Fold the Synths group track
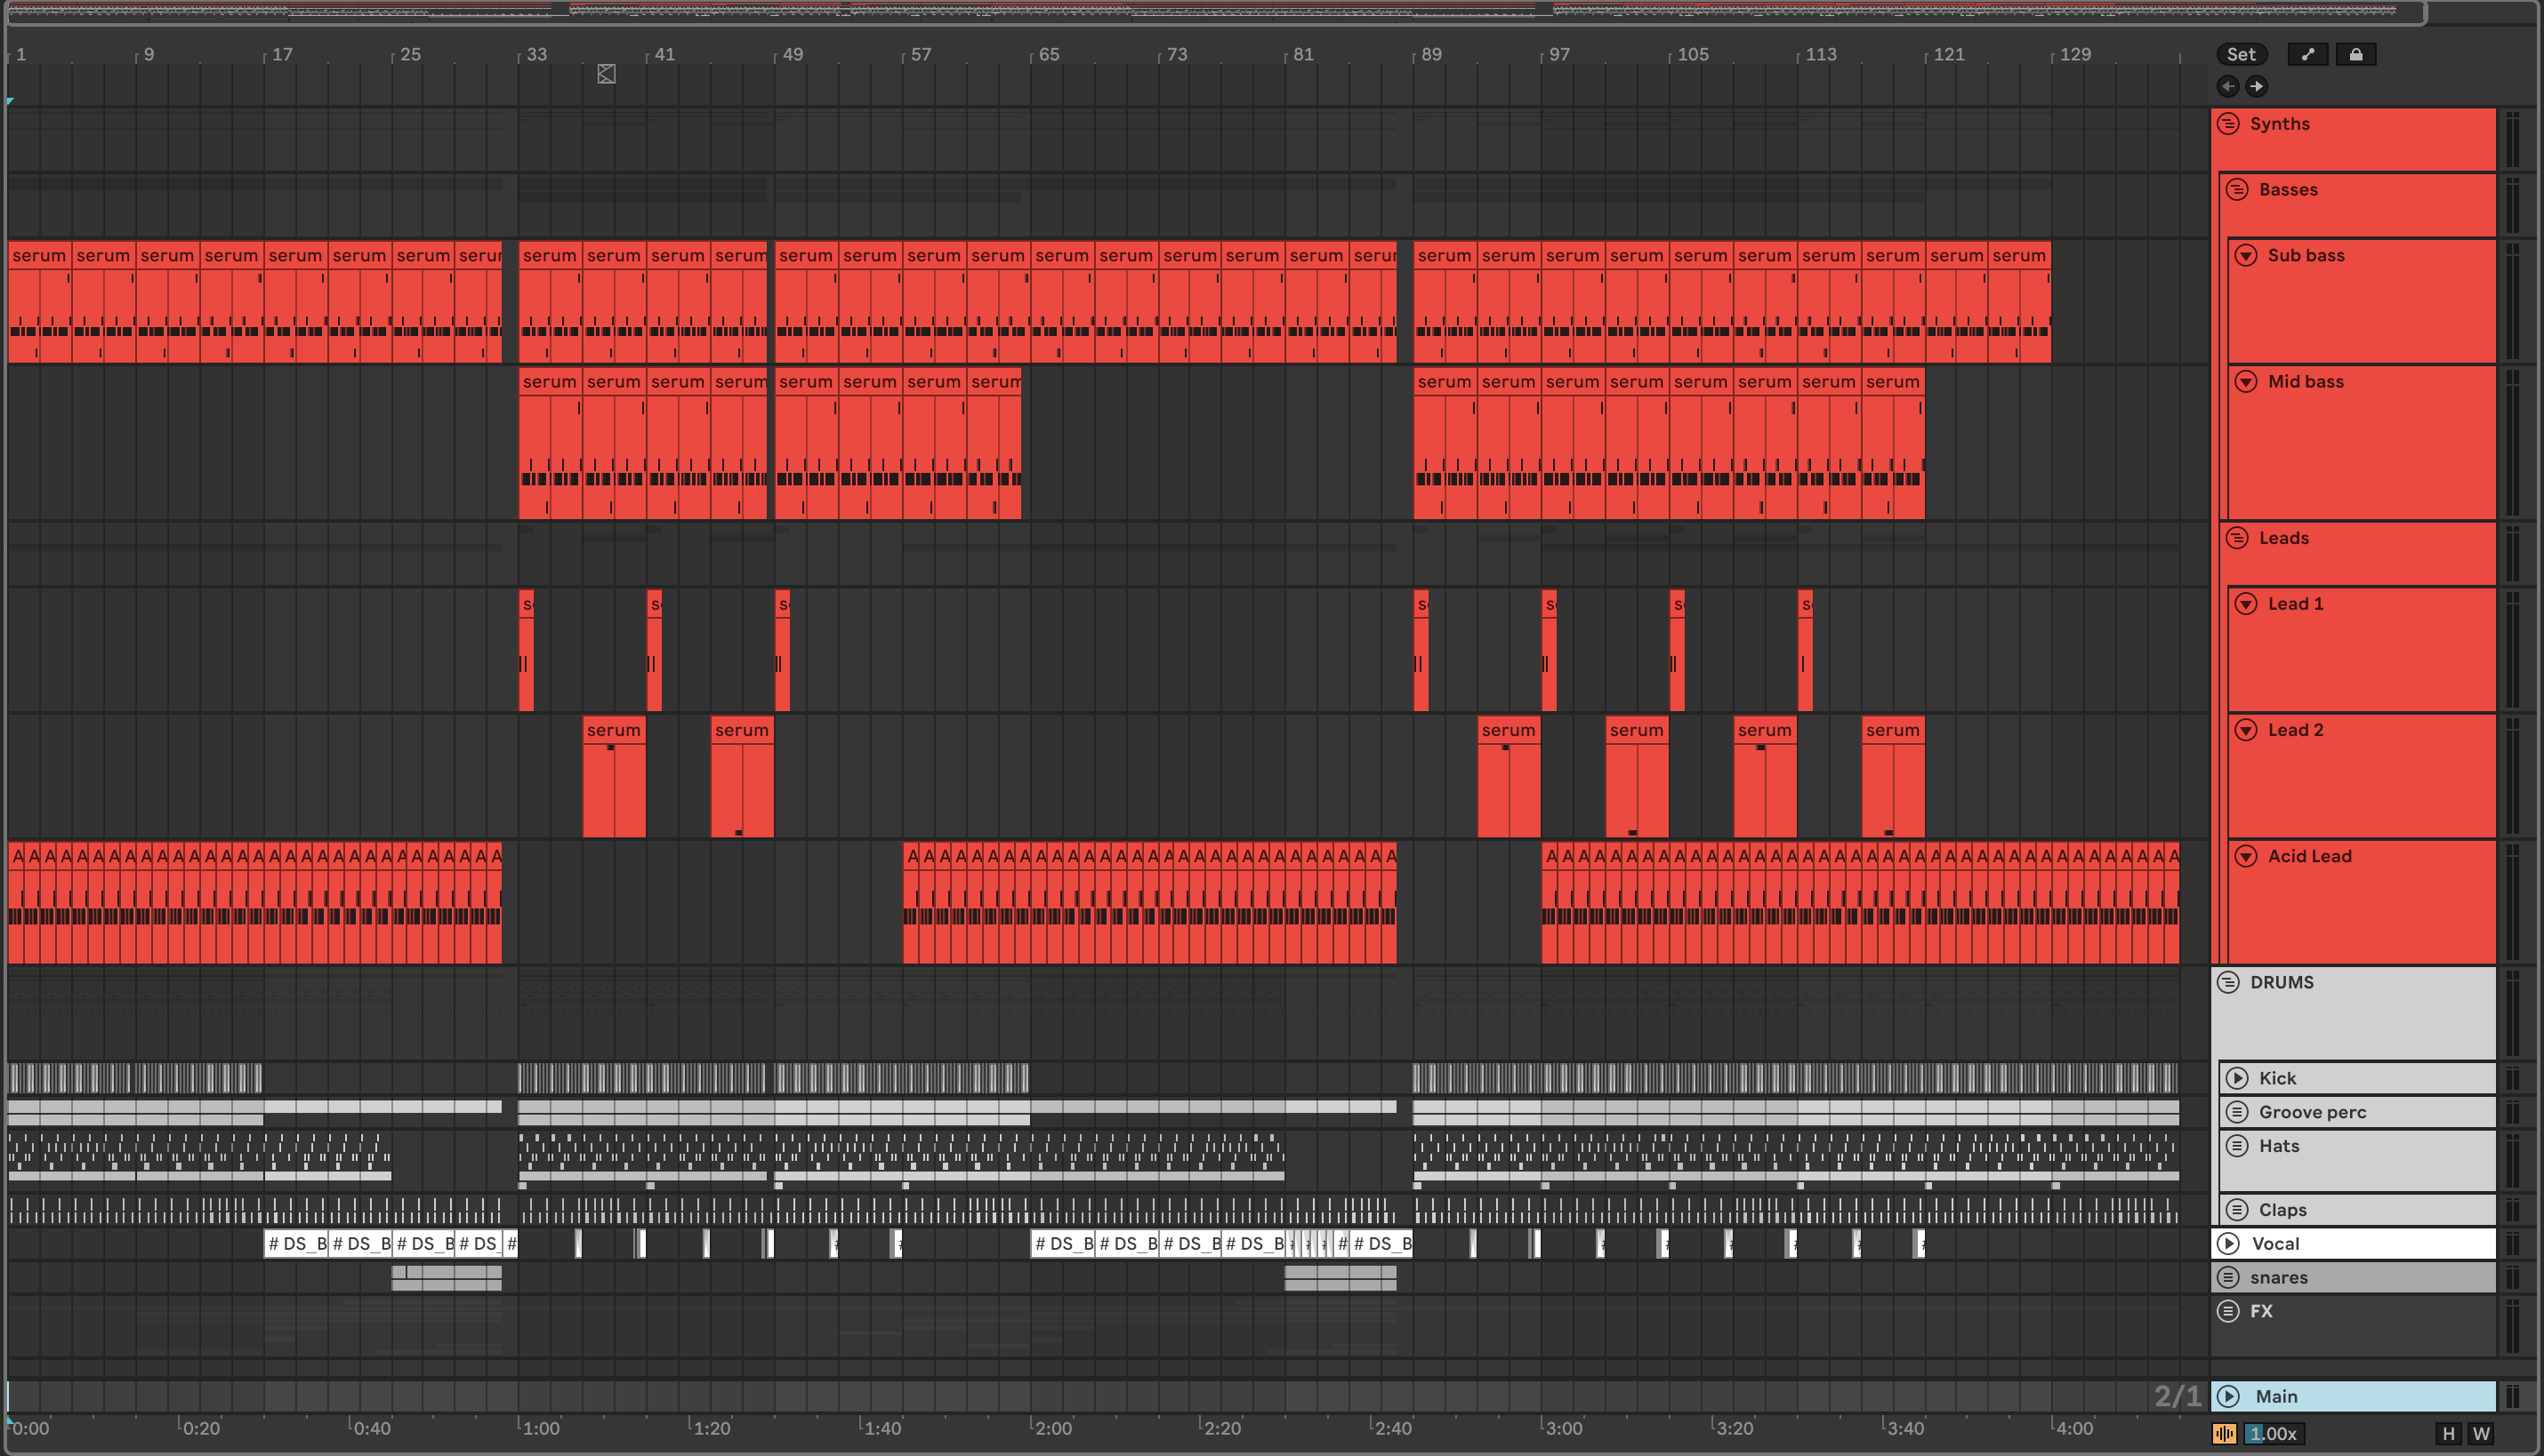 pyautogui.click(x=2228, y=124)
